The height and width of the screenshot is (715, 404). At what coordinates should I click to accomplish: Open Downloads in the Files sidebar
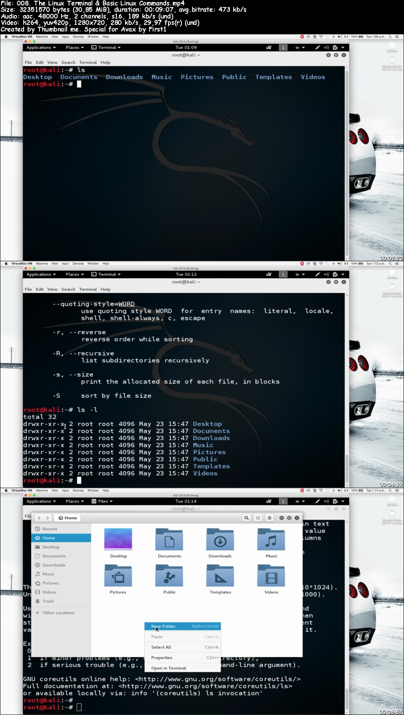(61, 565)
